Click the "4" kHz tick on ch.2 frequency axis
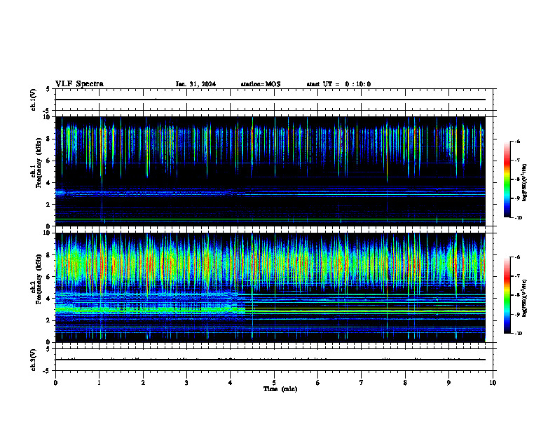 49,299
